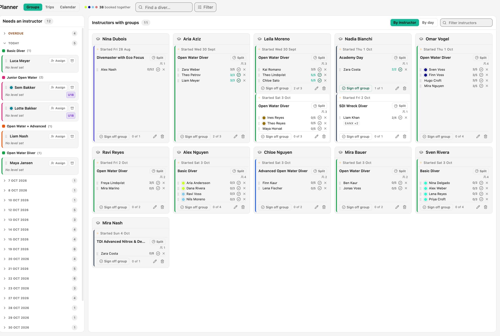Mark Sven Voss complete in Omar Vogel's group
The width and height of the screenshot is (500, 336).
(x=482, y=70)
